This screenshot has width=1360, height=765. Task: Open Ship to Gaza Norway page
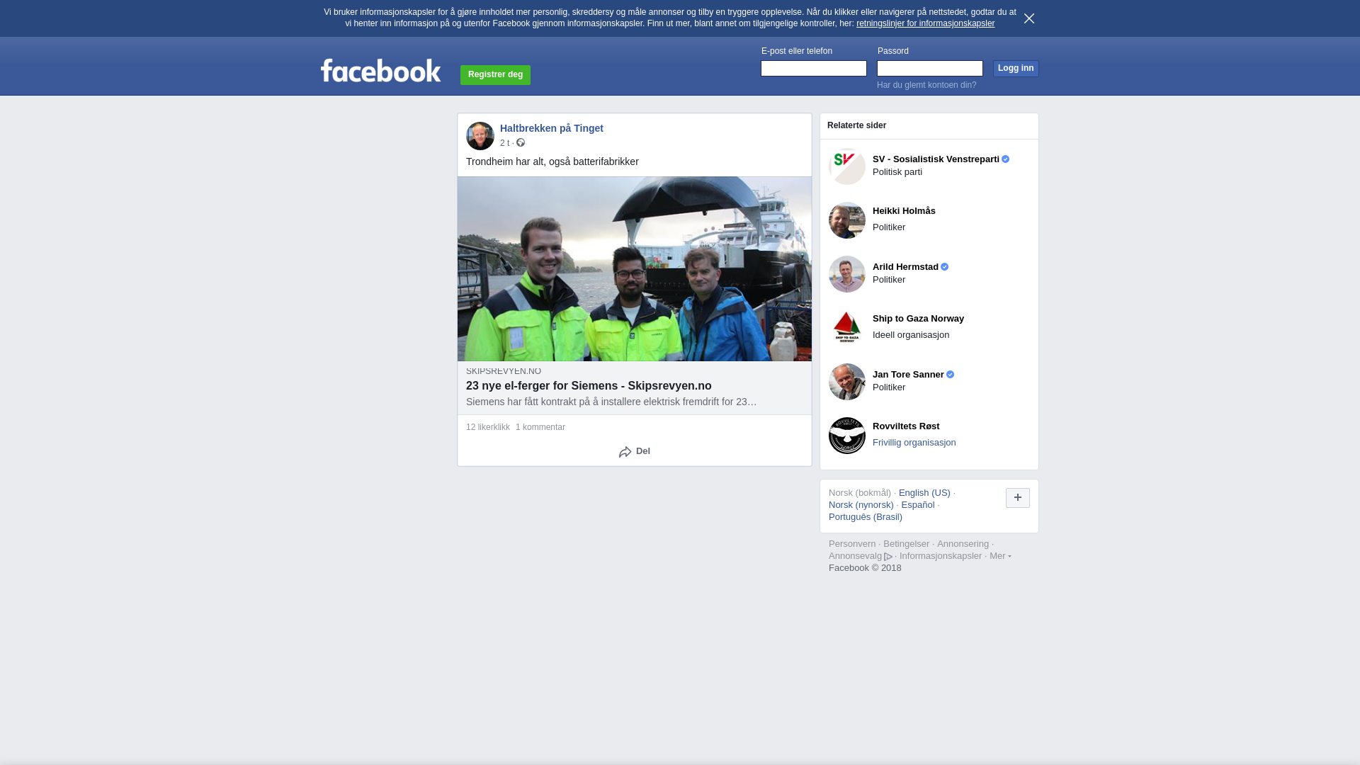[x=918, y=319]
